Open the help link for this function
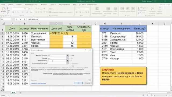The width and height of the screenshot is (172, 97). (38, 83)
